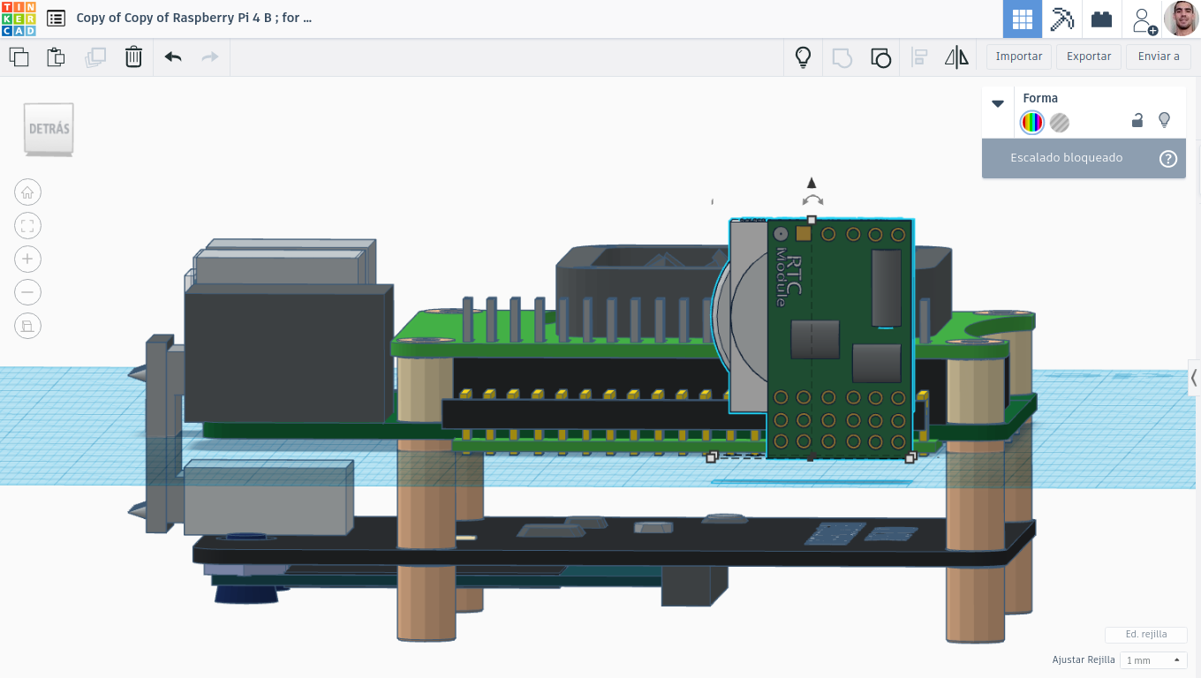Viewport: 1201px width, 678px height.
Task: Click the Tinkercad logo
Action: tap(19, 19)
